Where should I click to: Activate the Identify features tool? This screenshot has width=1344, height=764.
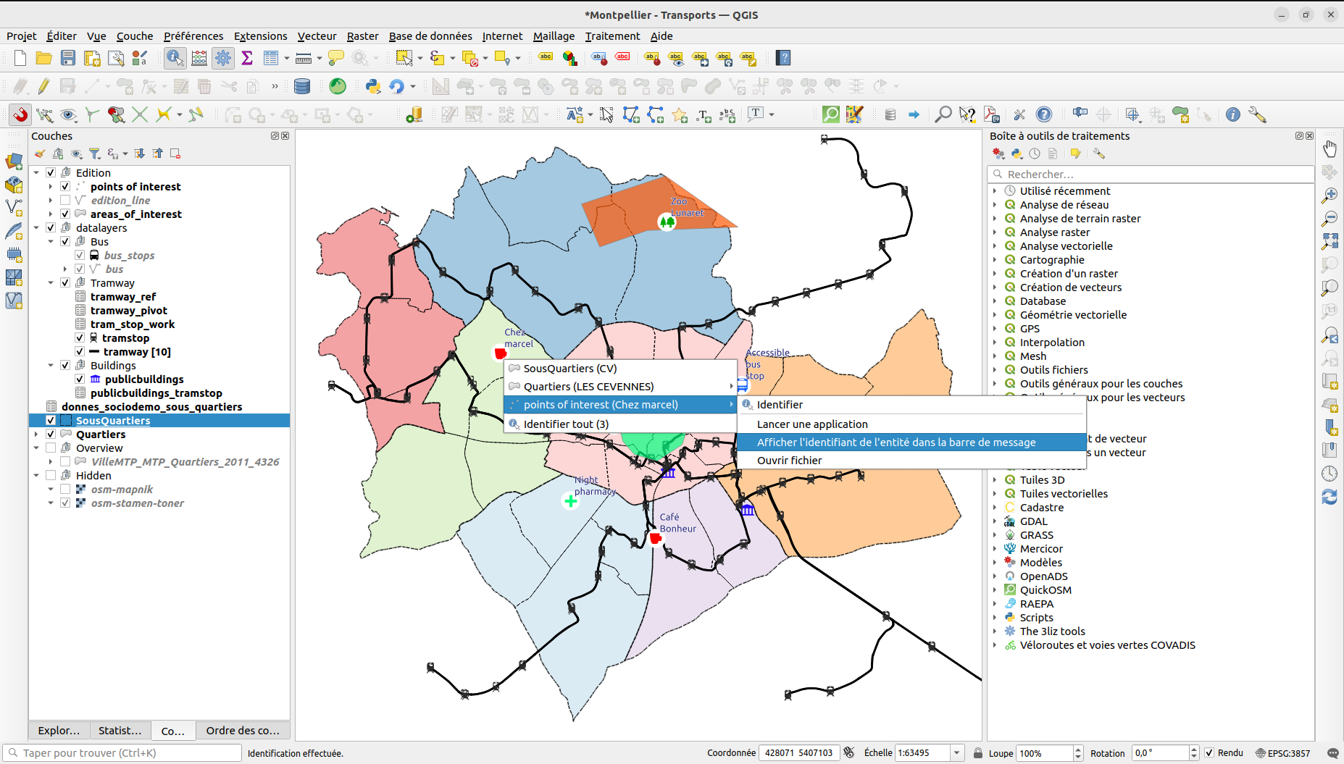pos(175,58)
